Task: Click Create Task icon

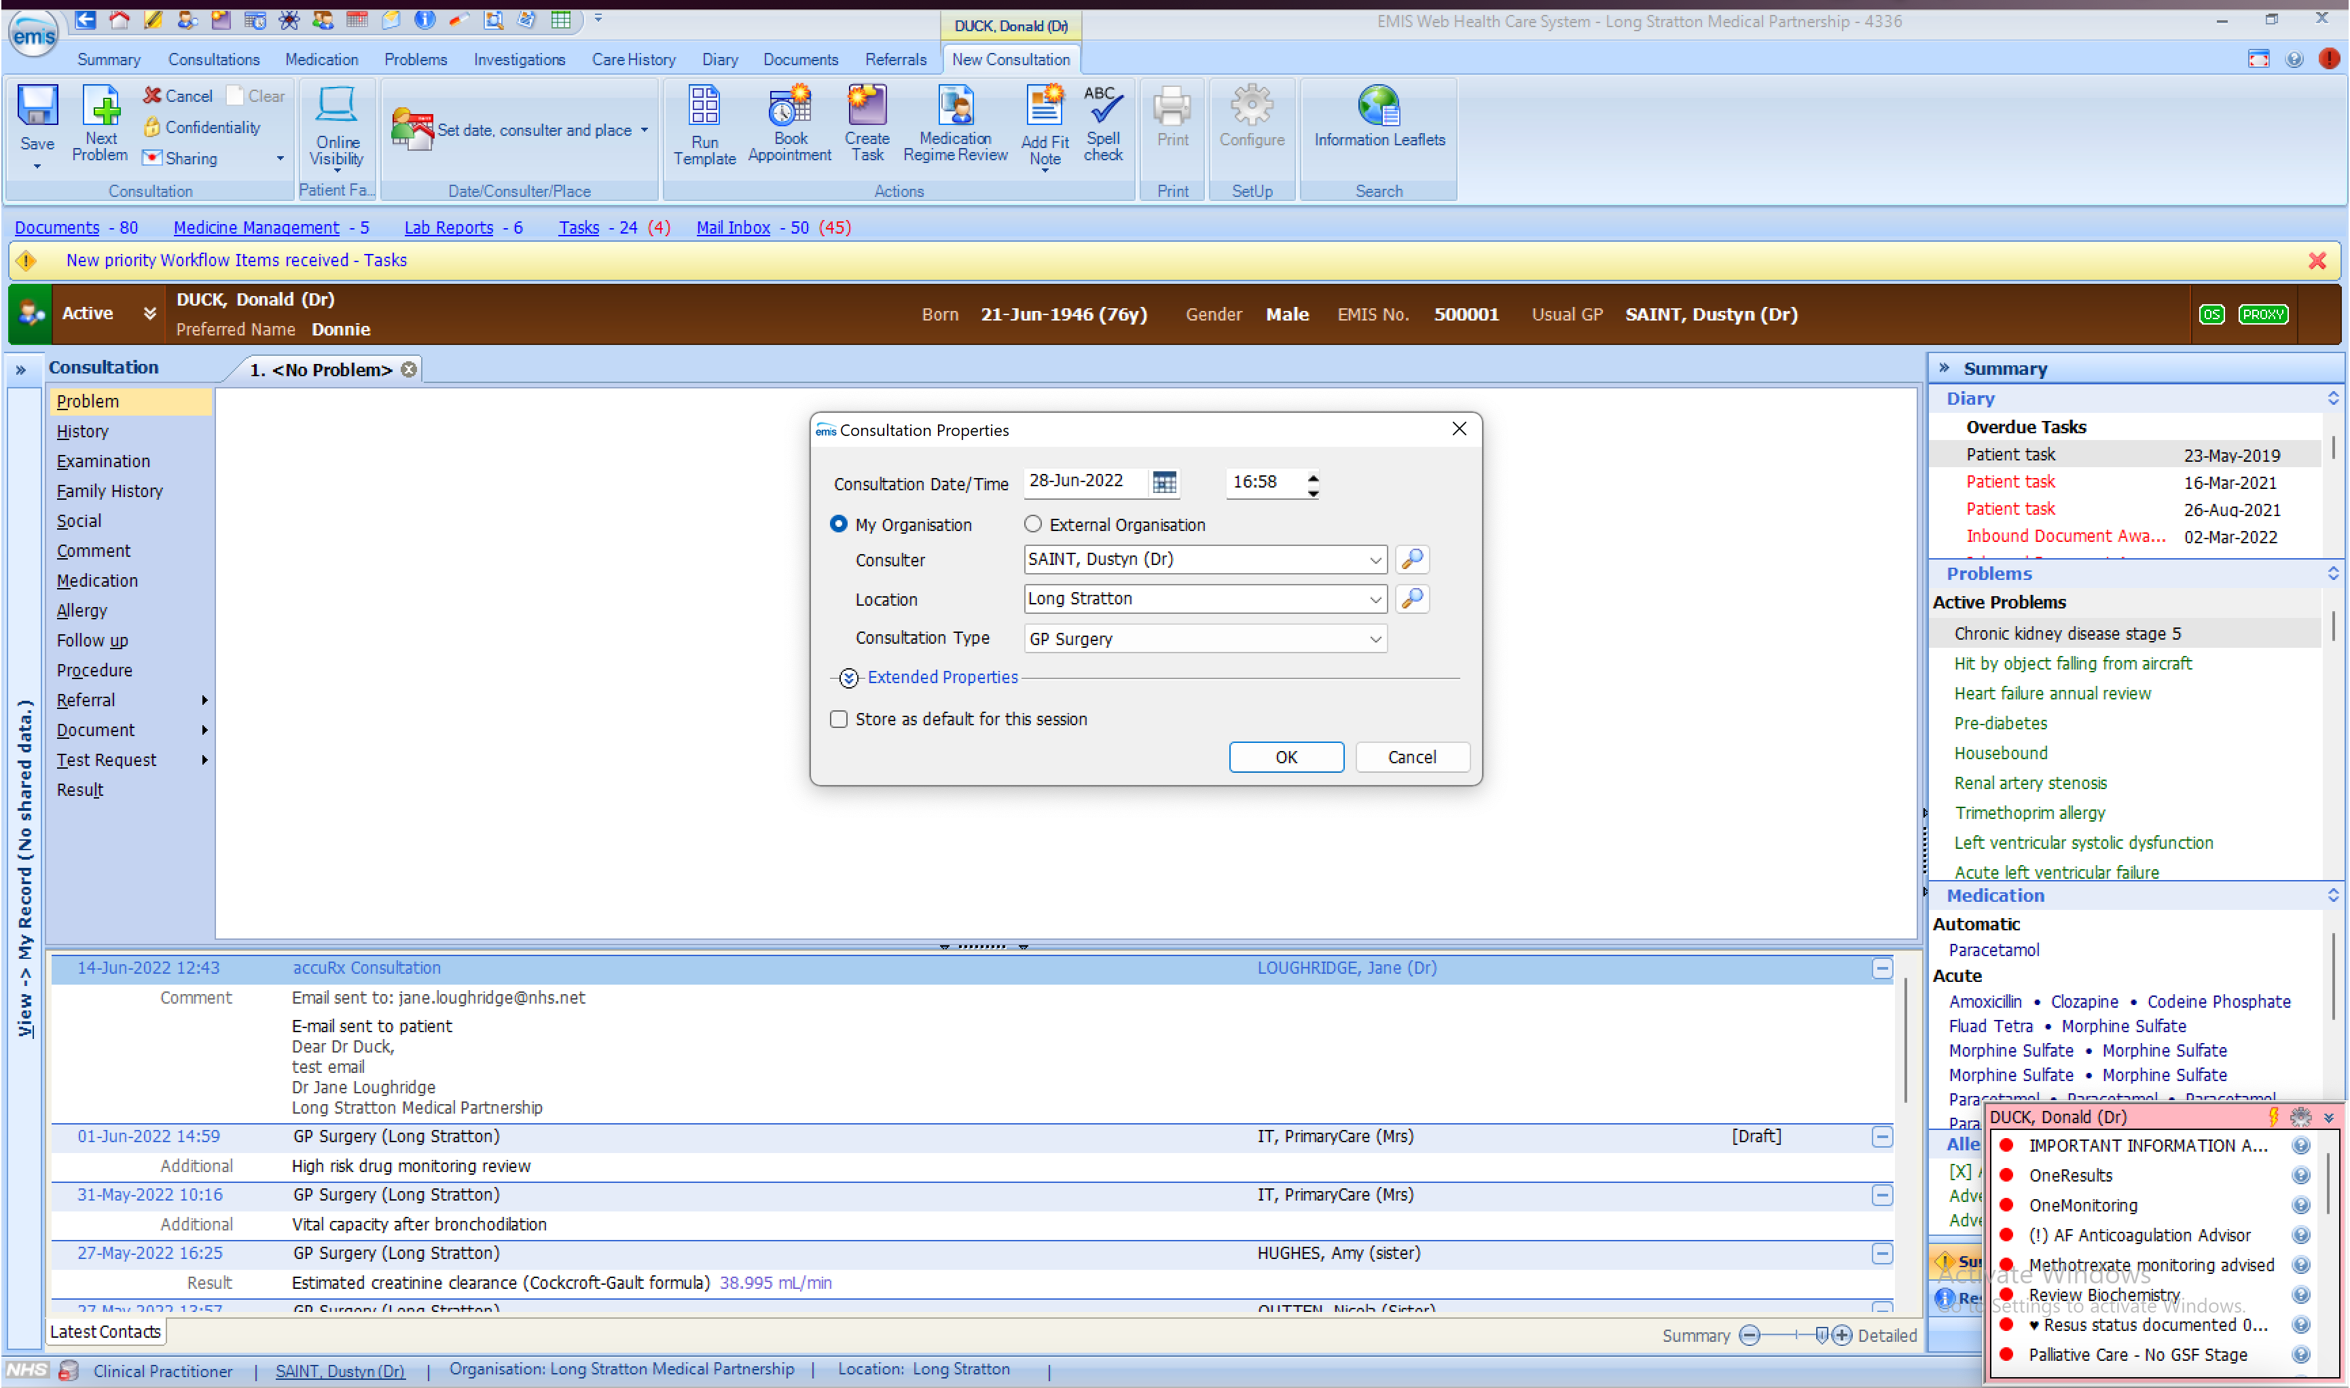Action: (867, 124)
